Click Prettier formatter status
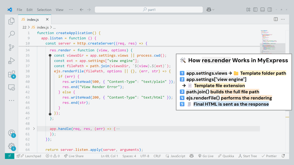 coord(269,156)
